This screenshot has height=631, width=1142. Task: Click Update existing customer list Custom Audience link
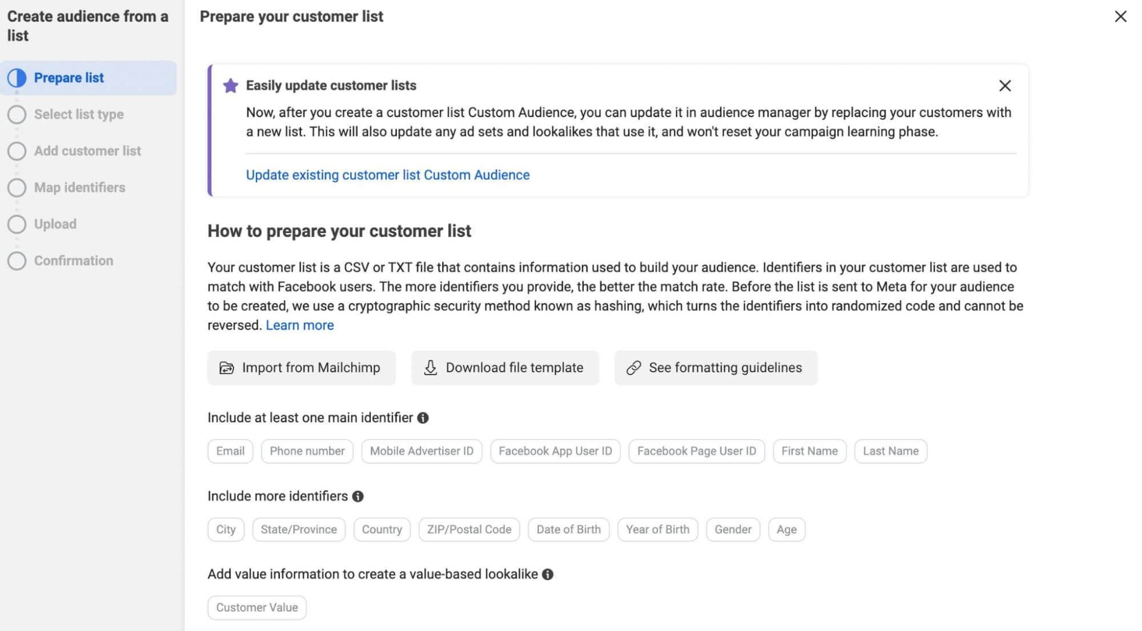[387, 174]
